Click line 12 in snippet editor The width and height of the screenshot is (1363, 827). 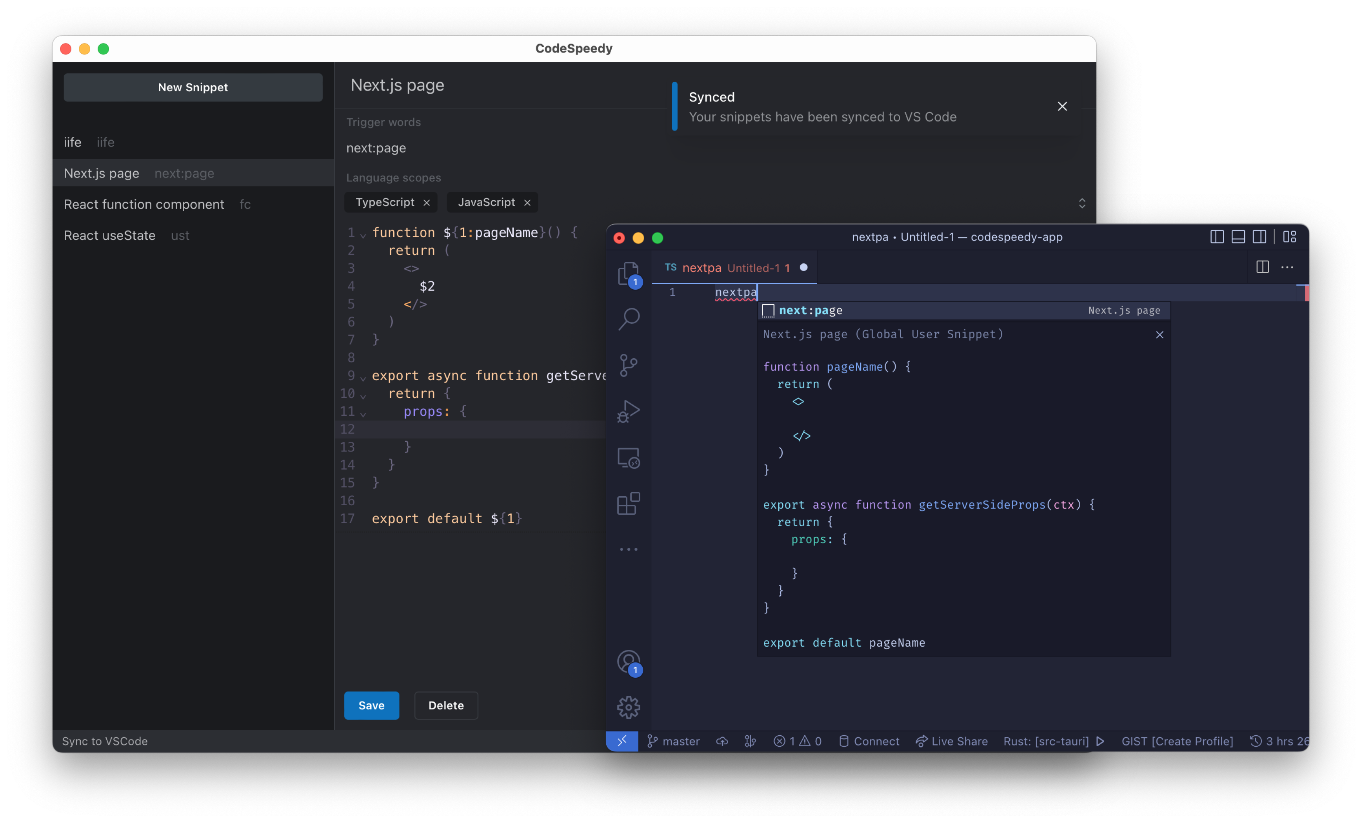471,429
